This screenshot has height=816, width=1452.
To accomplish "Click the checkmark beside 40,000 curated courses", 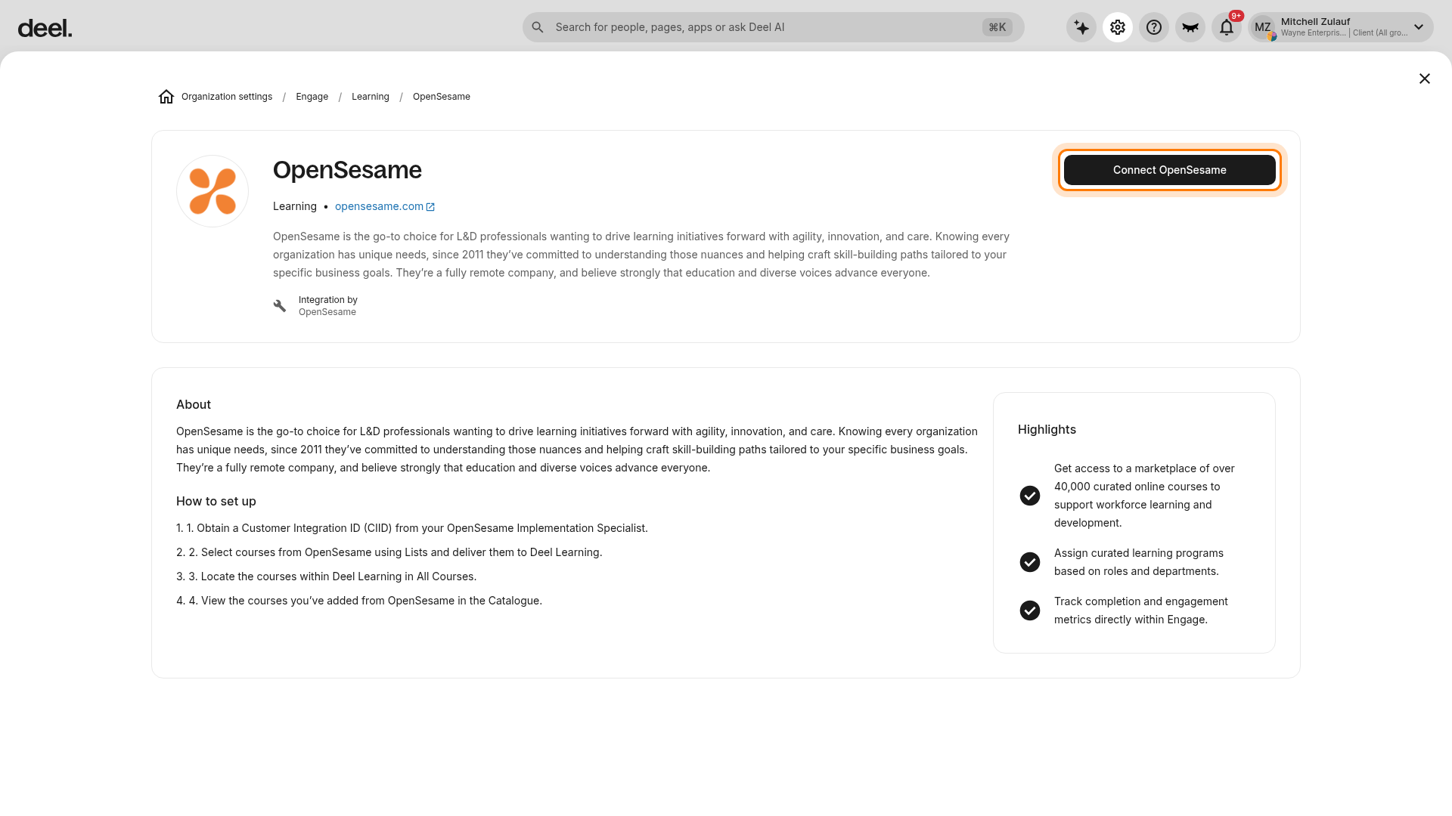I will (x=1030, y=496).
